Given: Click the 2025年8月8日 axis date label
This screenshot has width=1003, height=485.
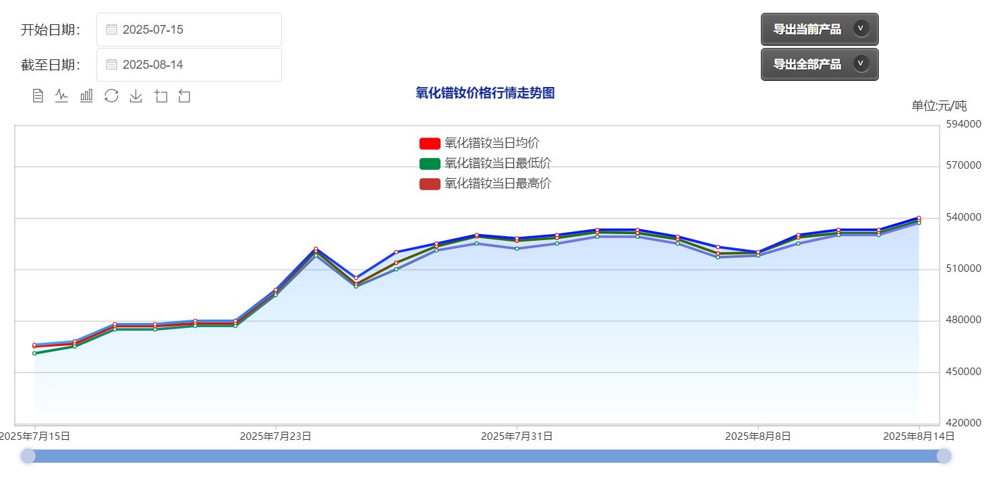Looking at the screenshot, I should pyautogui.click(x=758, y=436).
